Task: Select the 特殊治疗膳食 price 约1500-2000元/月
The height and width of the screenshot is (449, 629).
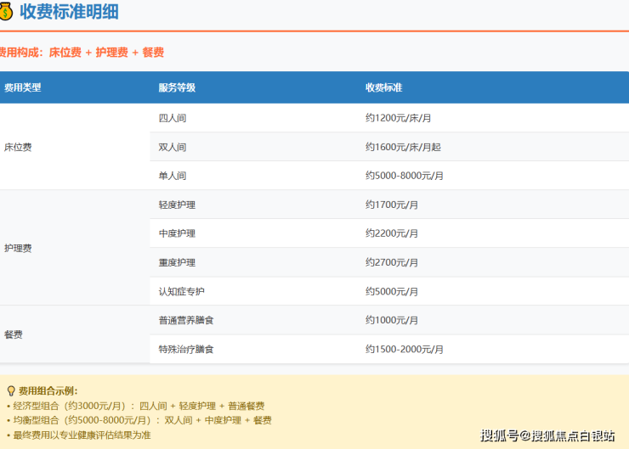Action: click(405, 349)
